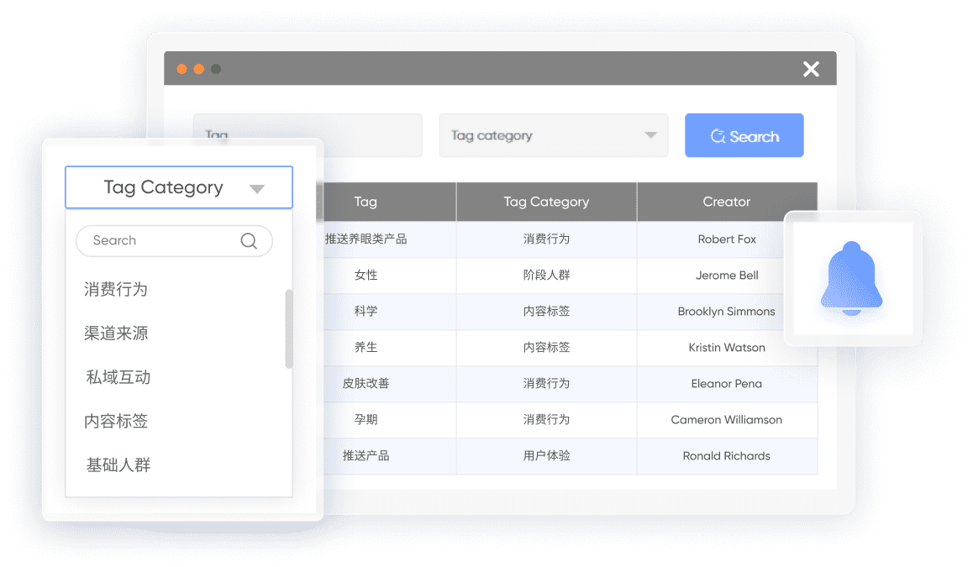
Task: Choose 内容标签 option in the list
Action: pos(116,421)
